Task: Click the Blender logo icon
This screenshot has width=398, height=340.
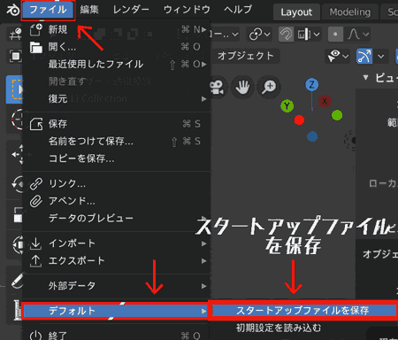Action: click(x=12, y=11)
